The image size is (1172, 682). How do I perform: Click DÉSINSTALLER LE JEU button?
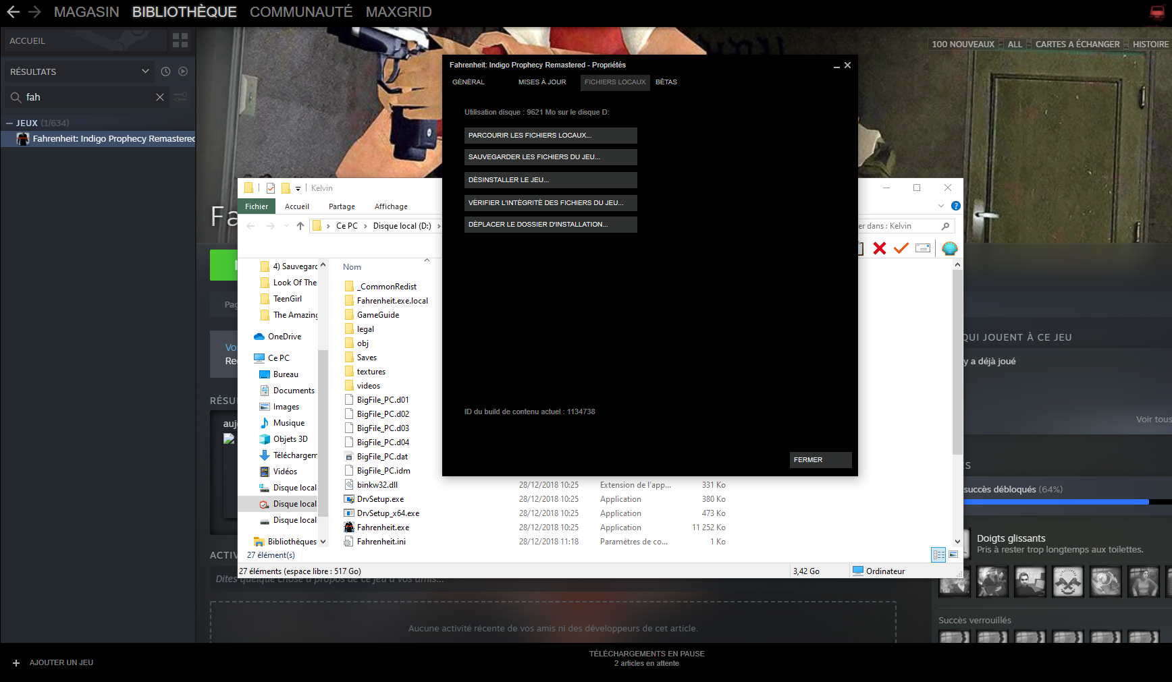(551, 180)
